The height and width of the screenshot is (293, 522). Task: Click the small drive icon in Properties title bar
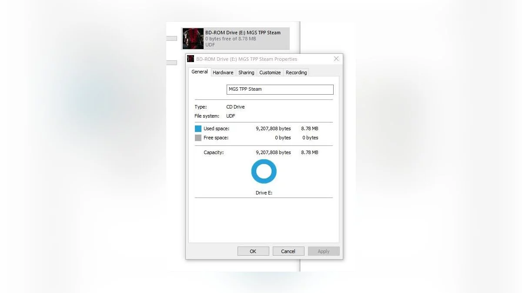pos(191,59)
